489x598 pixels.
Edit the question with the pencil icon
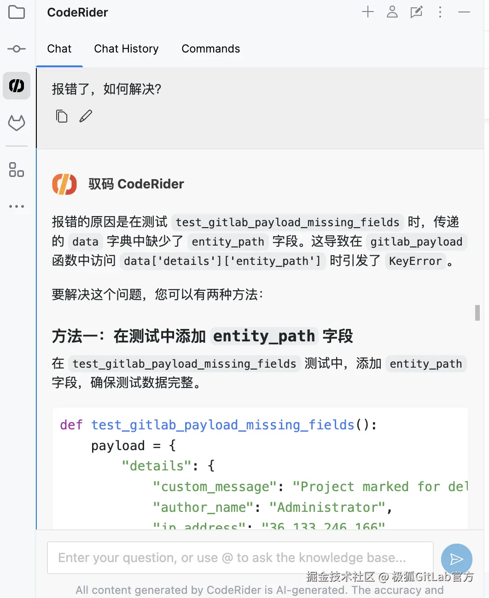click(86, 116)
